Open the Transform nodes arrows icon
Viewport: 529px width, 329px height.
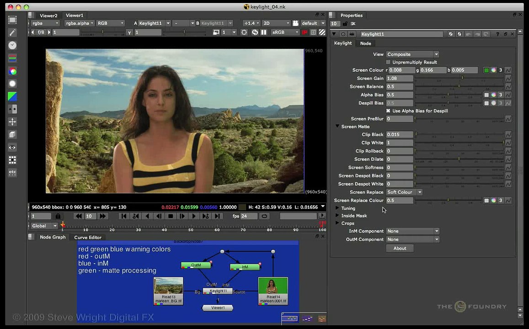coord(12,122)
